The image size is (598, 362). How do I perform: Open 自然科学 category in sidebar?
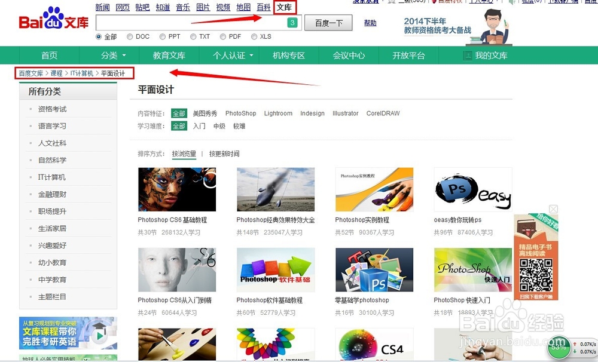tap(52, 161)
